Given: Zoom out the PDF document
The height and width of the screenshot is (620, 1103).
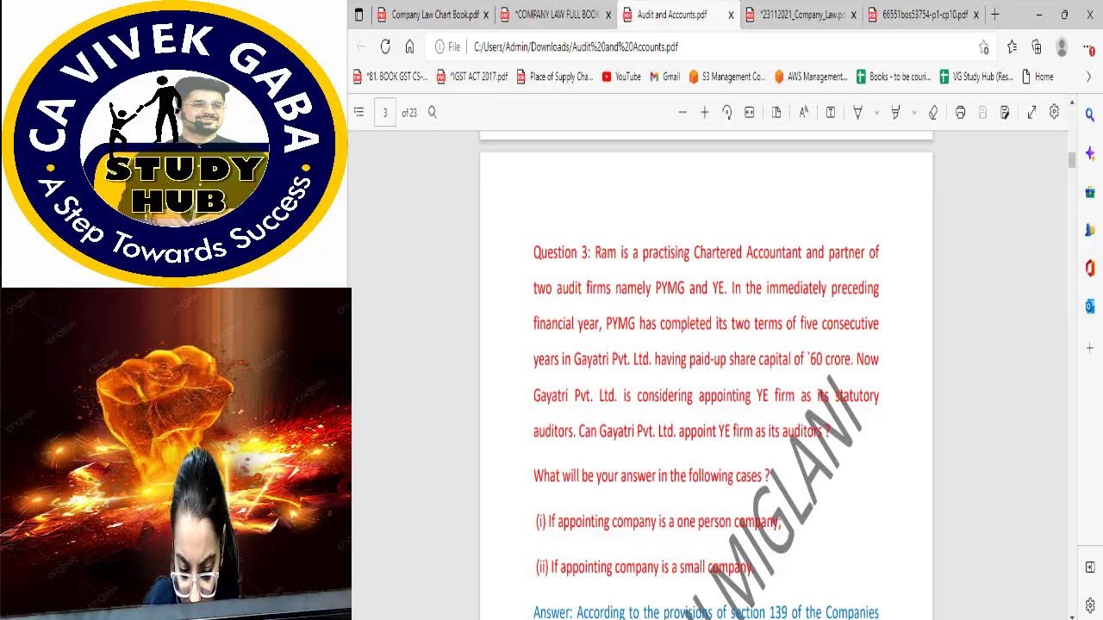Looking at the screenshot, I should click(682, 113).
